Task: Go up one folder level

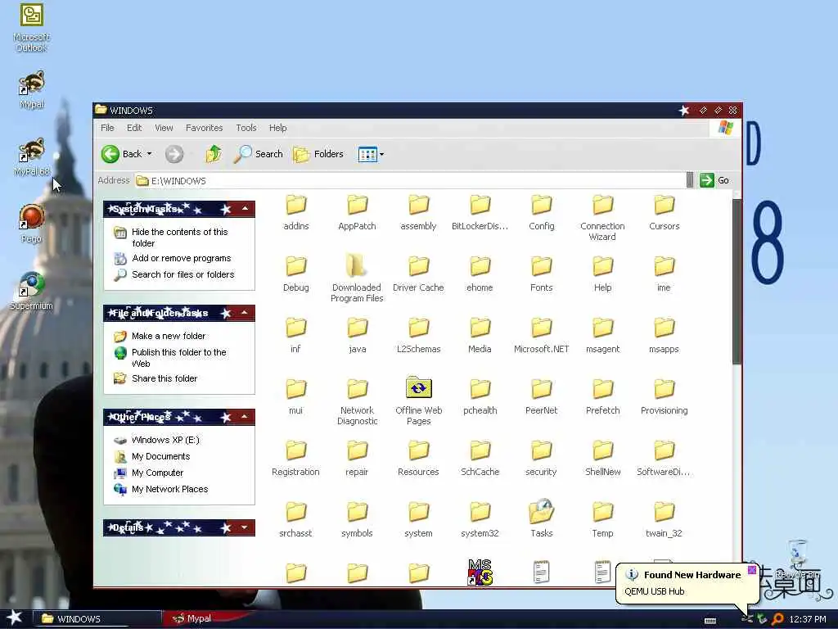Action: (x=214, y=154)
